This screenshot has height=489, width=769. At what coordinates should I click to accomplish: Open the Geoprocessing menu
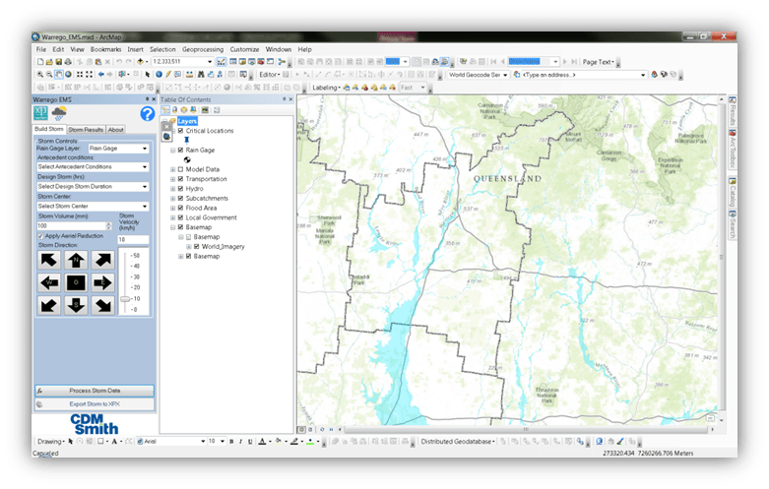click(x=203, y=48)
